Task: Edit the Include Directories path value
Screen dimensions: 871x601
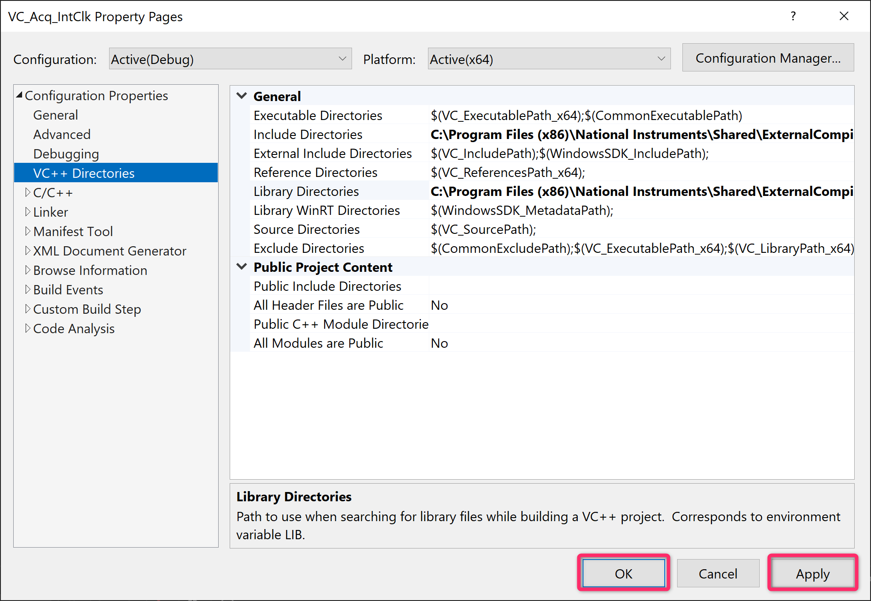Action: pyautogui.click(x=641, y=135)
